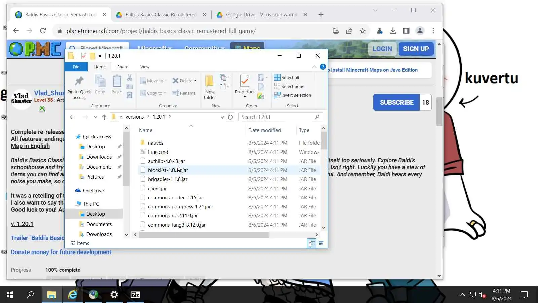Open Internet Explorer from the taskbar
538x303 pixels.
[73, 295]
